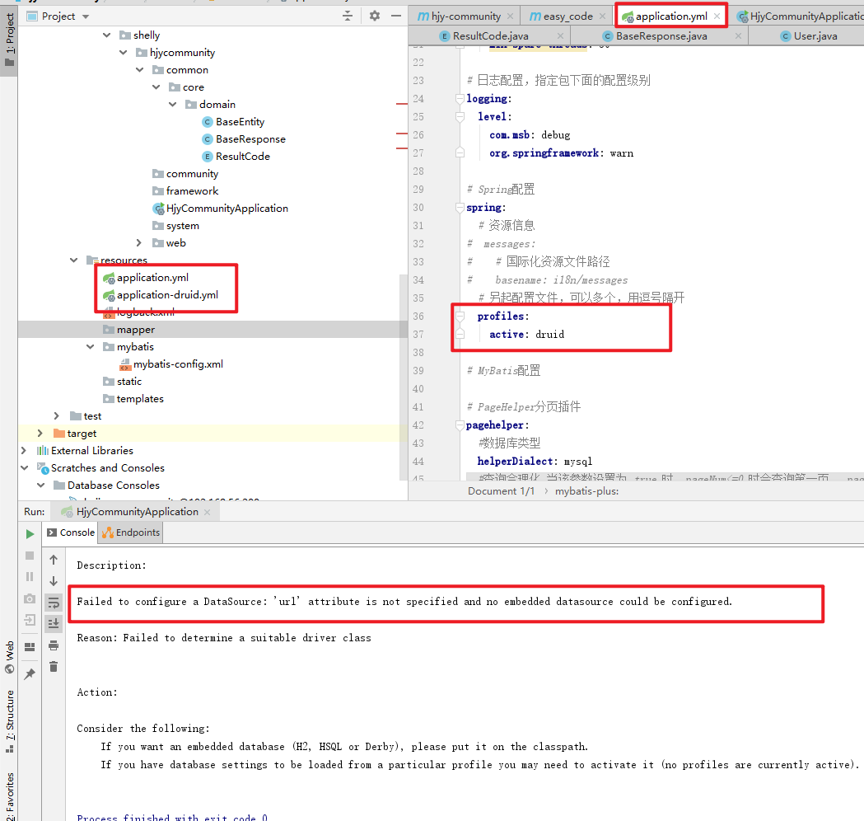Fold the logging block at line 24
Image resolution: width=864 pixels, height=821 pixels.
point(460,99)
